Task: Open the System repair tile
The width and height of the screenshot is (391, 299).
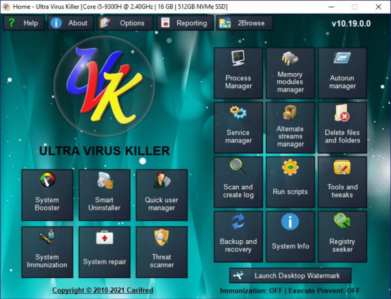Action: [104, 252]
